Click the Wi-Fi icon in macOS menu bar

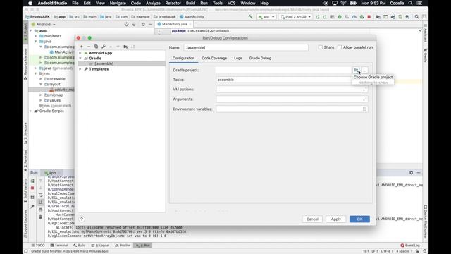click(x=343, y=3)
